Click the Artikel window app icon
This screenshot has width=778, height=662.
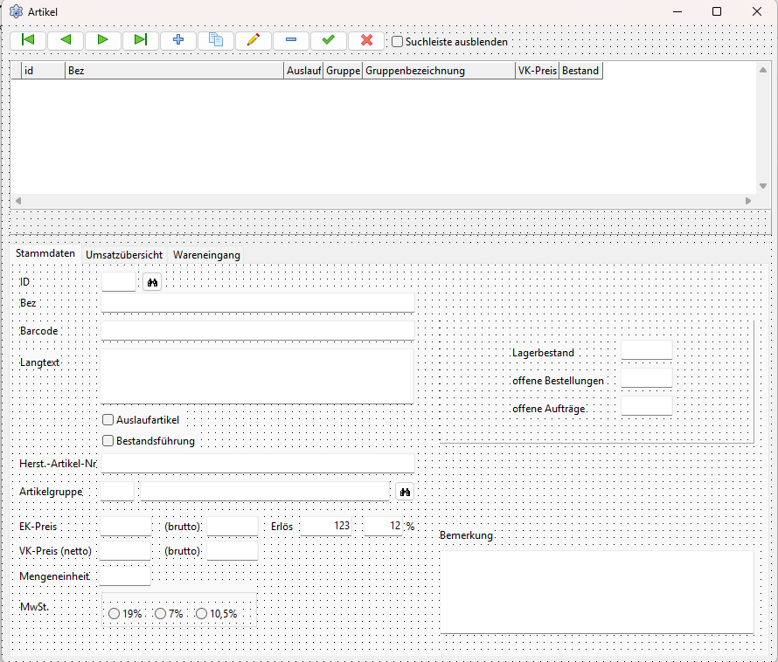17,11
